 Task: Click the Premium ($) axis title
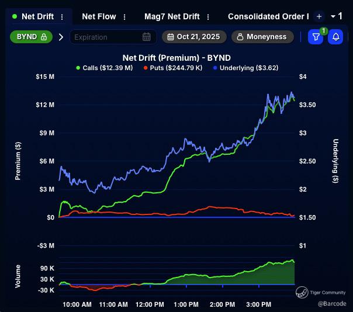[x=18, y=161]
